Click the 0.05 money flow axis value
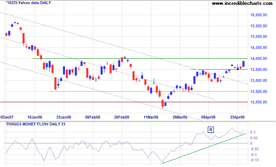The width and height of the screenshot is (276, 167). point(254,138)
